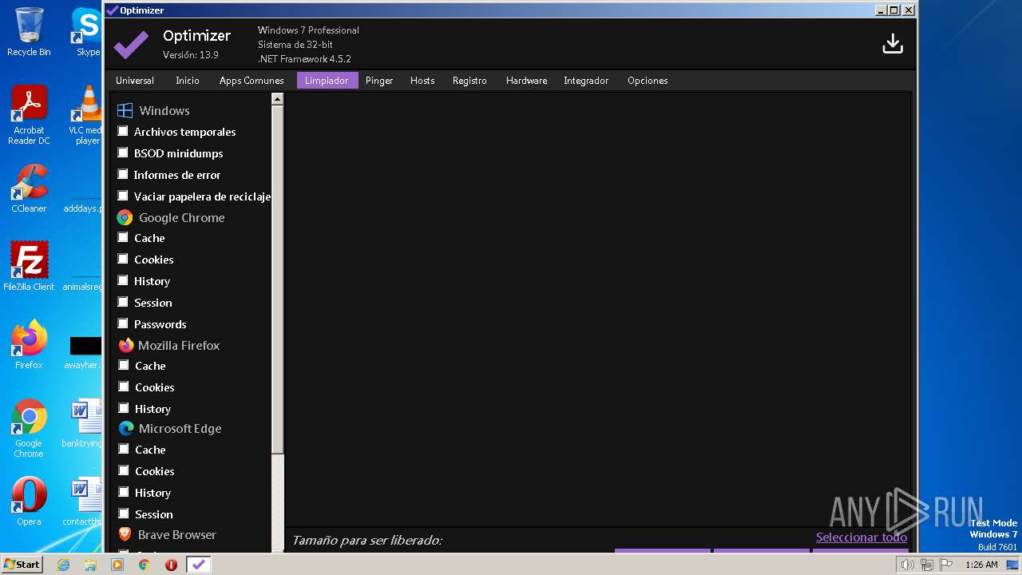This screenshot has height=575, width=1022.
Task: Click the taskbar clock showing 1:26 AM
Action: pyautogui.click(x=981, y=565)
